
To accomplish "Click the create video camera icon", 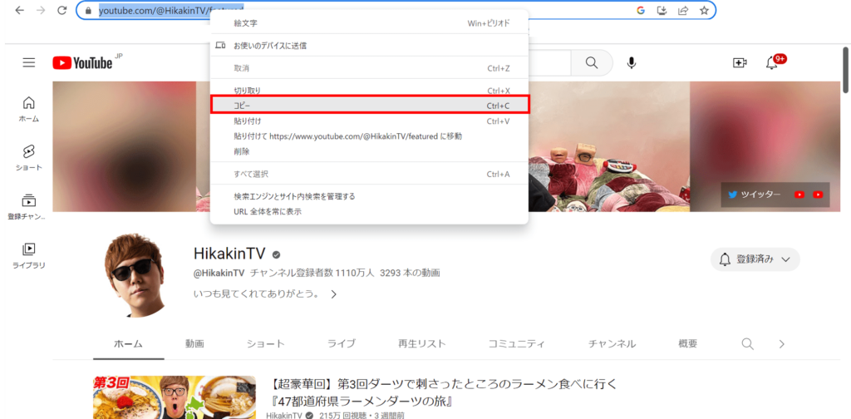I will point(739,63).
